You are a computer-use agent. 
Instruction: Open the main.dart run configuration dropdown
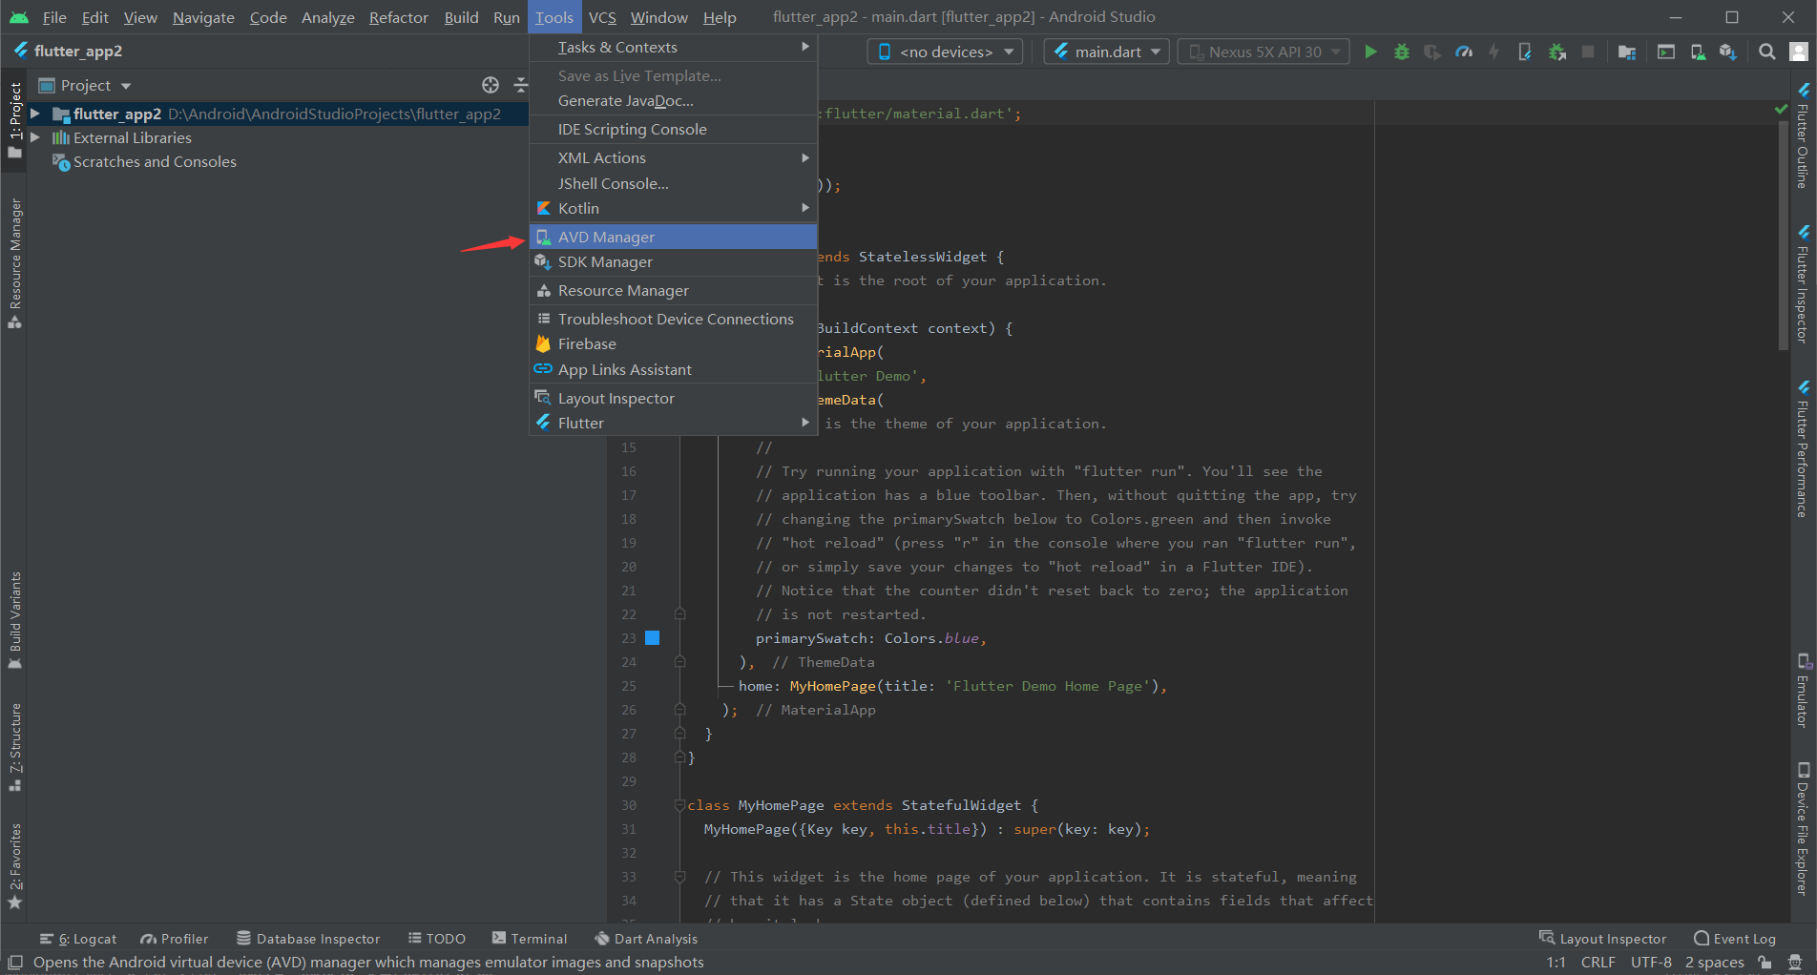[x=1107, y=52]
